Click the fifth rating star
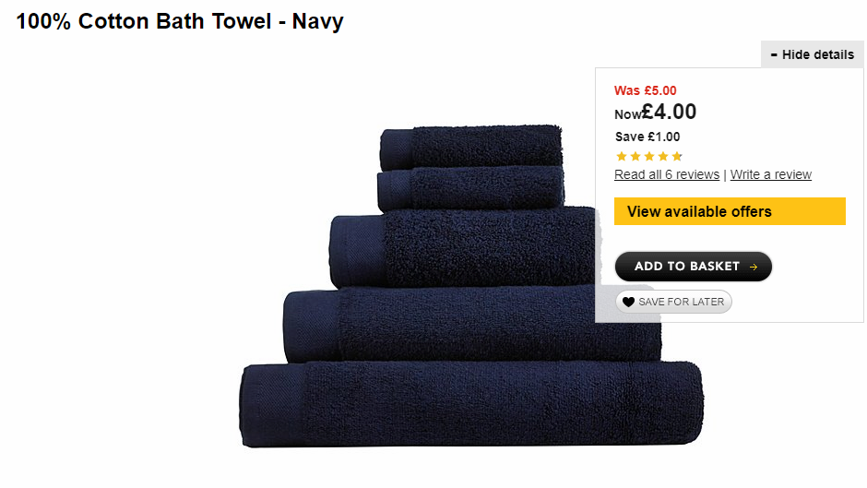Screen dimensions: 867x488 [x=677, y=157]
